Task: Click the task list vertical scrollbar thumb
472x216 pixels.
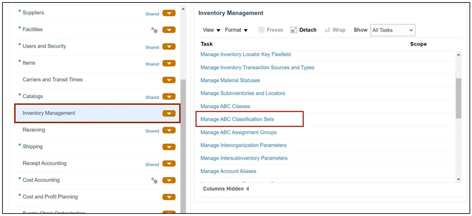Action: tap(458, 98)
